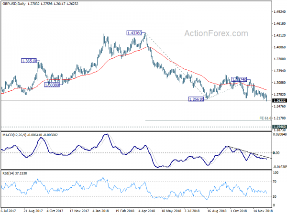This screenshot has height=215, width=287.
Task: Click the 1.27820 price axis value
Action: coord(280,95)
